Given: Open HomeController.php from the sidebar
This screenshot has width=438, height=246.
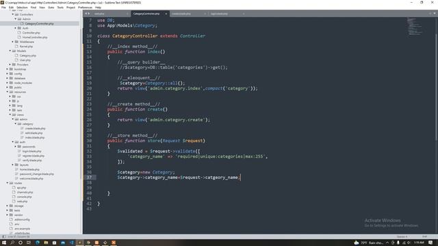Looking at the screenshot, I should point(35,37).
